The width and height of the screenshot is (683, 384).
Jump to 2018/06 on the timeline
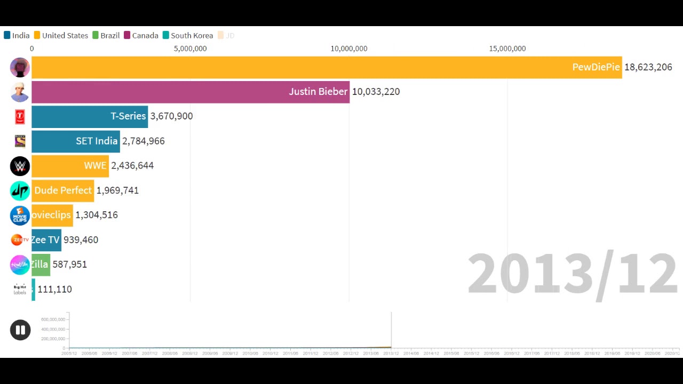click(572, 353)
